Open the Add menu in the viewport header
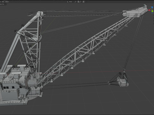The width and height of the screenshot is (154, 115). coord(3,2)
